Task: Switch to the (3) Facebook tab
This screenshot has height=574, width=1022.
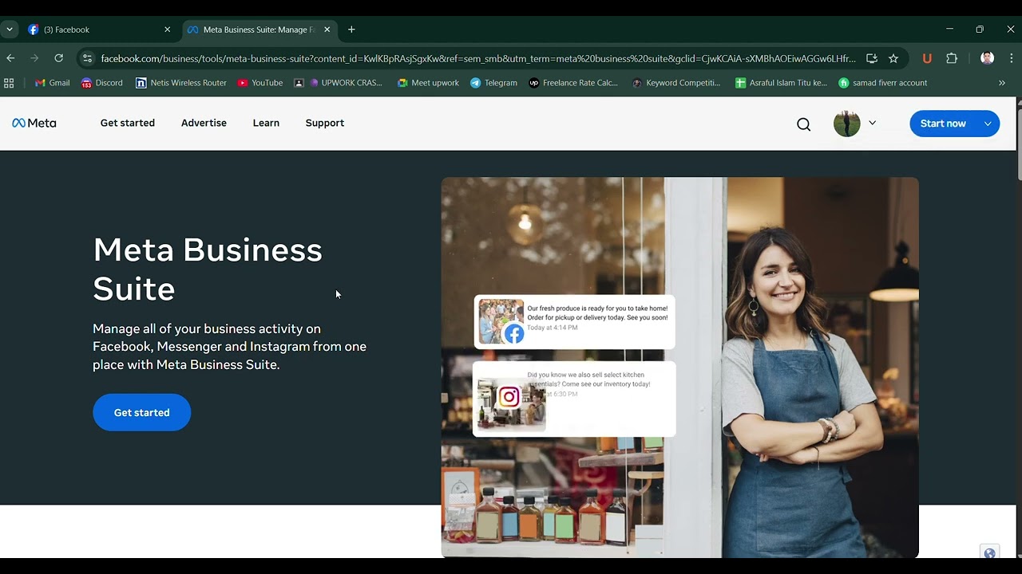Action: click(x=99, y=29)
